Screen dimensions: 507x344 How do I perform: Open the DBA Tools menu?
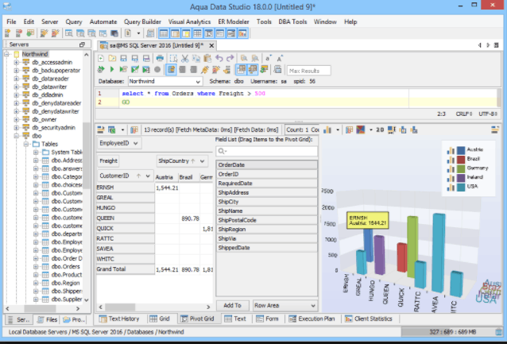point(292,21)
